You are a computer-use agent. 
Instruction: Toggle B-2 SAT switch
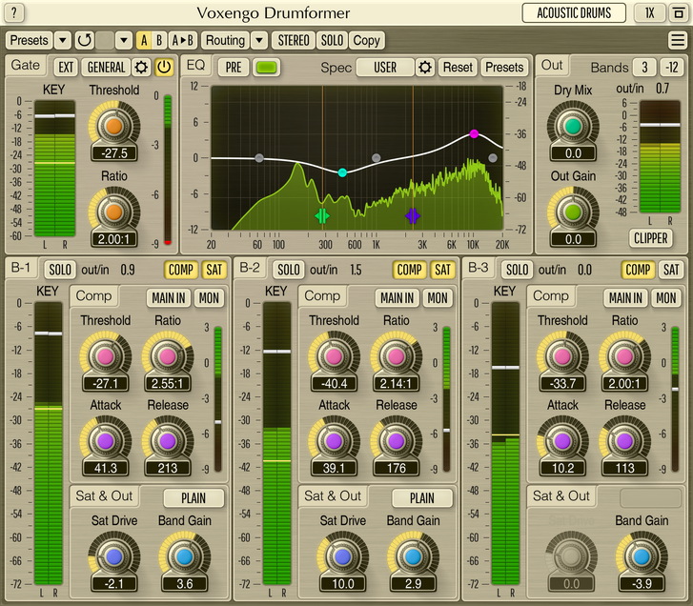tap(443, 270)
